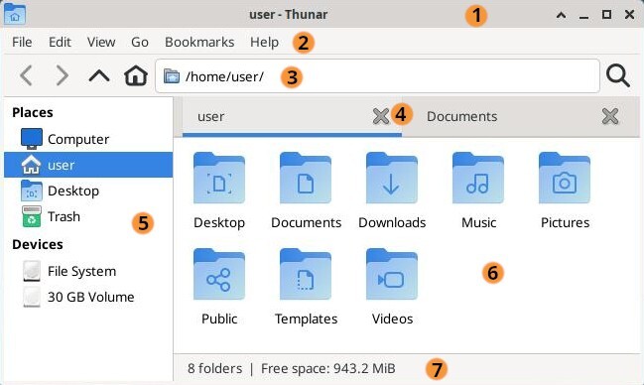Click the Thunar app icon in the title bar
Screen dimensions: 644x385
click(x=14, y=14)
